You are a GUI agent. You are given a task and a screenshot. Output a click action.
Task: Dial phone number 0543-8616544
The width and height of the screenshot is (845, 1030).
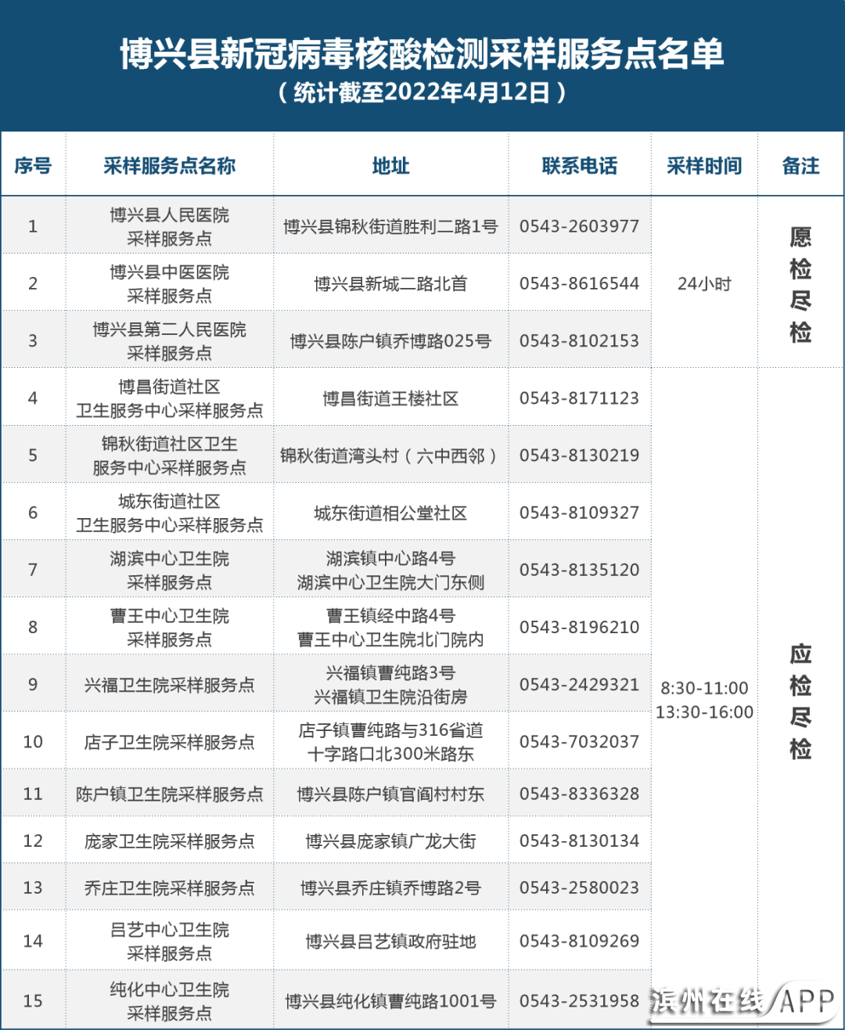pos(580,283)
